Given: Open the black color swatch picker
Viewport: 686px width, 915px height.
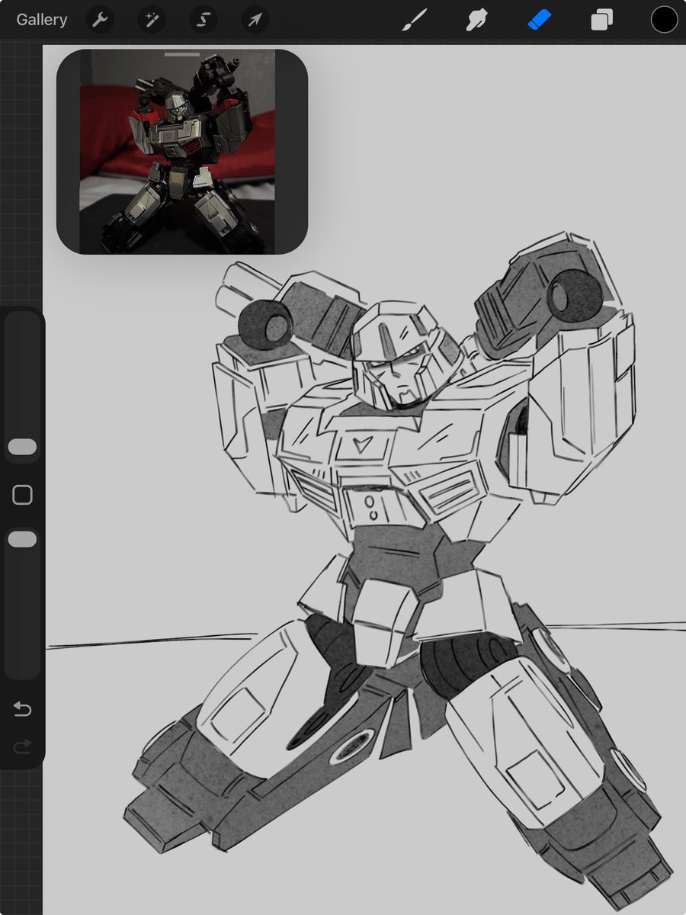Looking at the screenshot, I should 664,20.
